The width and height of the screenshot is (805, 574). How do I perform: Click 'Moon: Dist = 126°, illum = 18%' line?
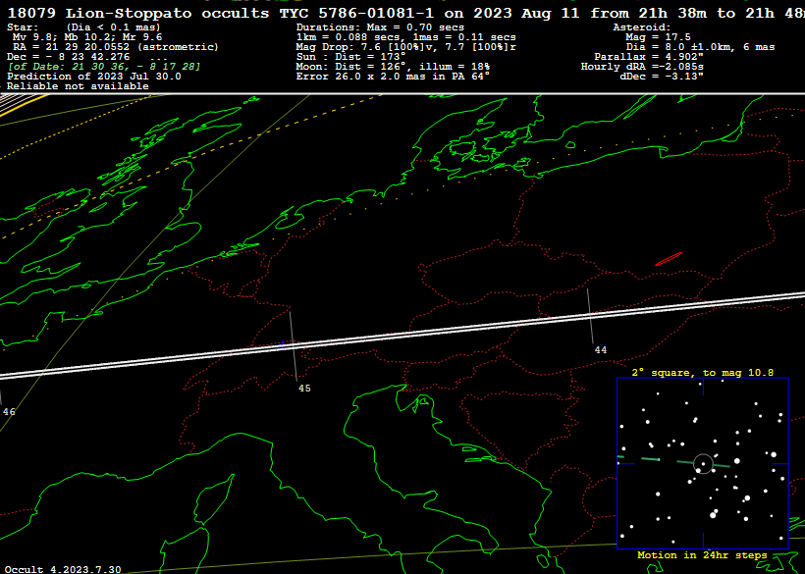coord(393,66)
